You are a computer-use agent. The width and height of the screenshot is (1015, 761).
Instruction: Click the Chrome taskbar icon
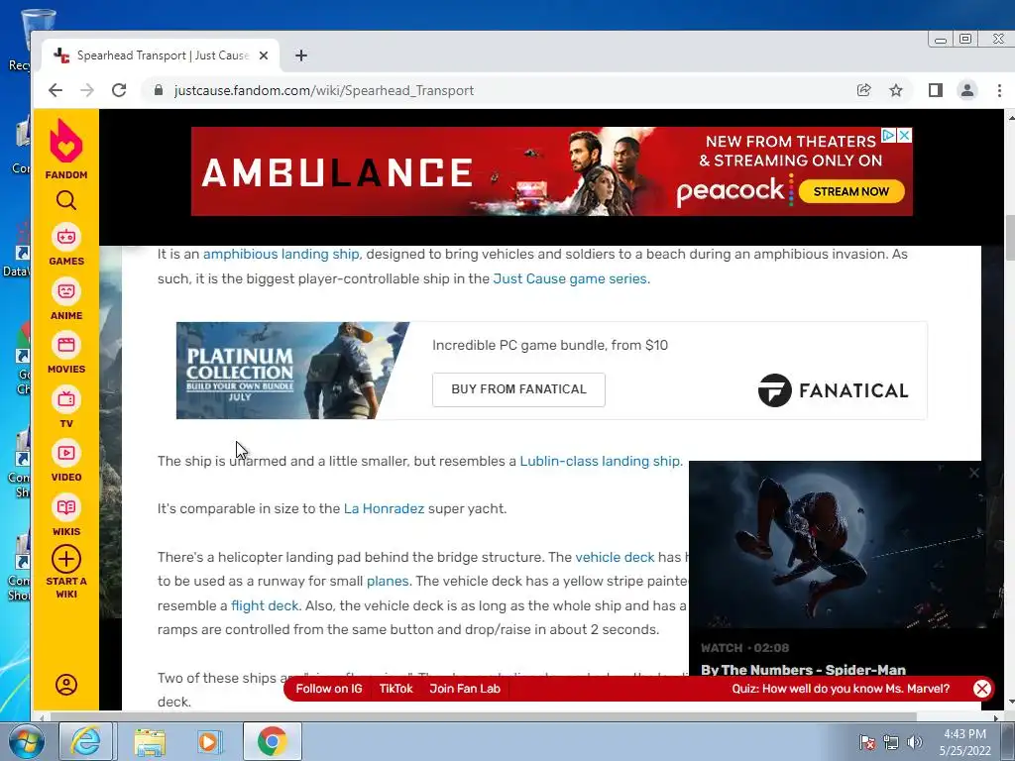[272, 741]
